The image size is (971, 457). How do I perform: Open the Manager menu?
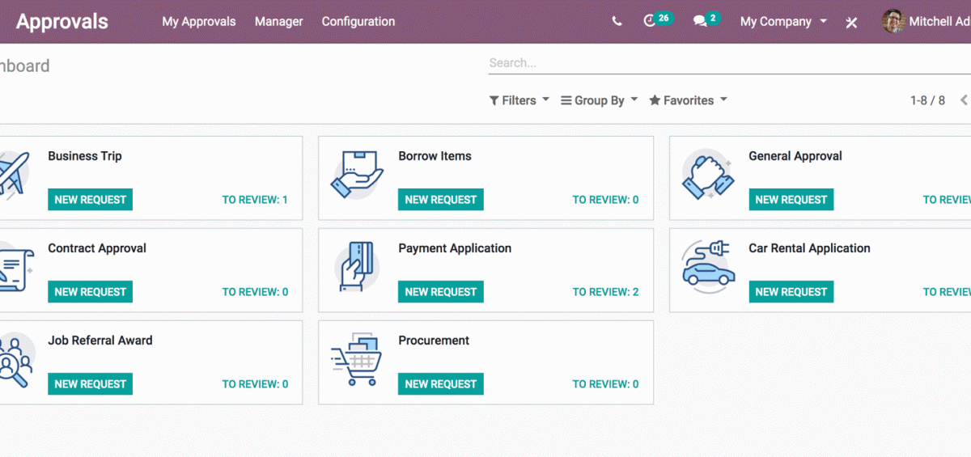(279, 22)
